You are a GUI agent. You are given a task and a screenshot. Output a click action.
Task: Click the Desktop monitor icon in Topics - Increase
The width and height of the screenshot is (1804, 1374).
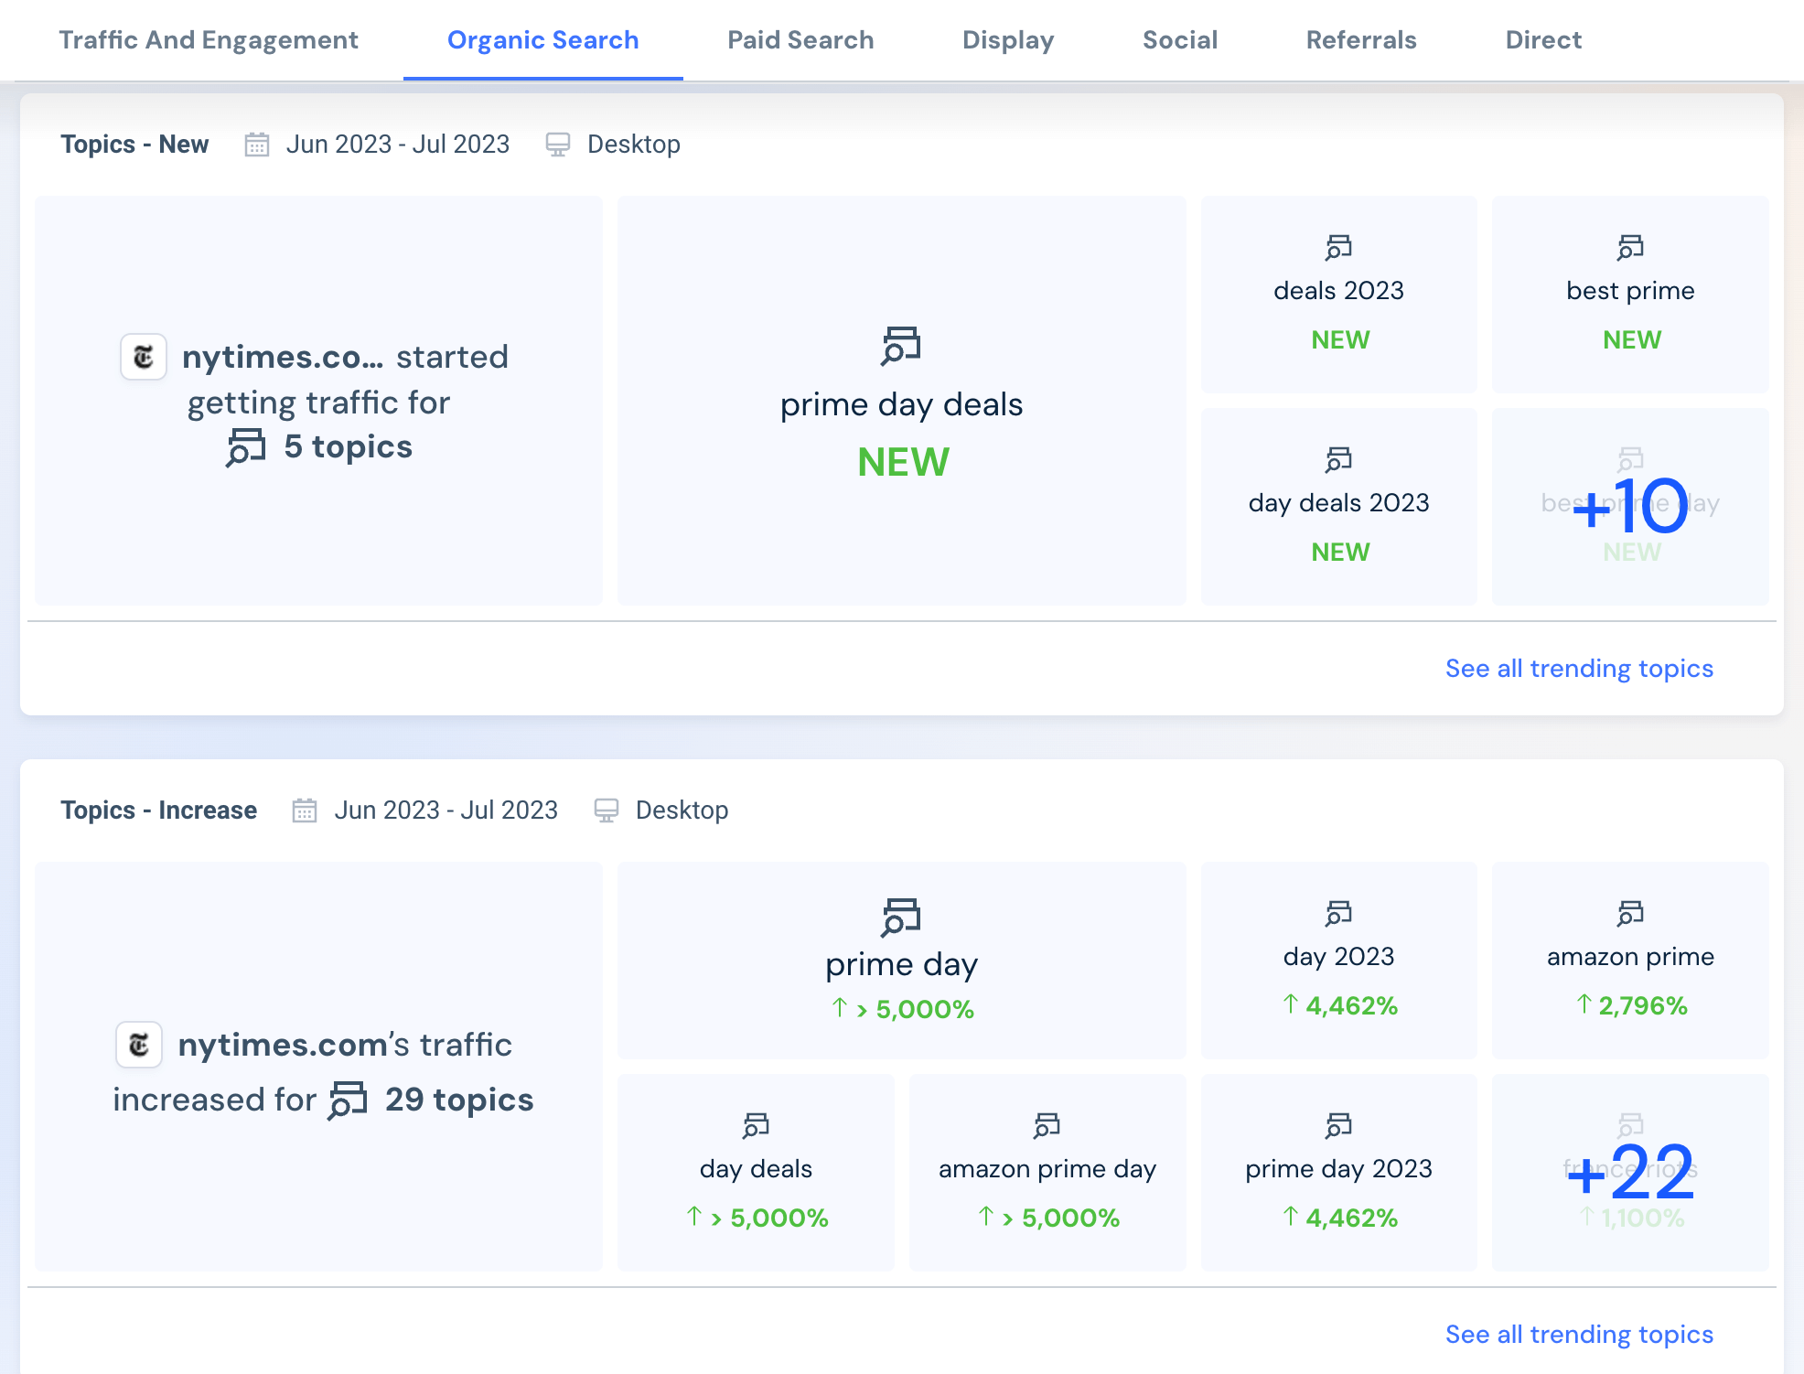click(607, 809)
